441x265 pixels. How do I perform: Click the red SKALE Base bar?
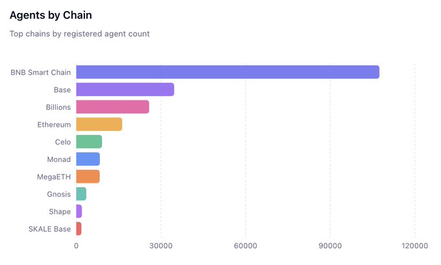coord(78,229)
